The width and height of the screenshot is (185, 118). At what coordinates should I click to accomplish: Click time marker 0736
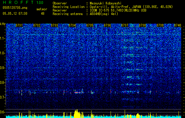click(107, 25)
